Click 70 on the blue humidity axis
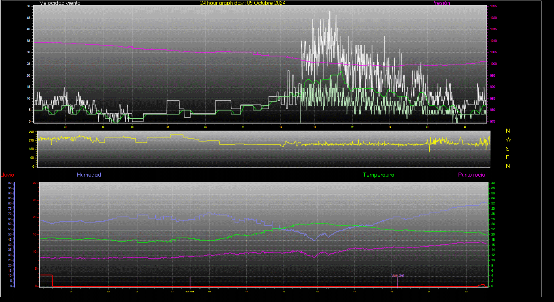554x302 pixels. 9,214
